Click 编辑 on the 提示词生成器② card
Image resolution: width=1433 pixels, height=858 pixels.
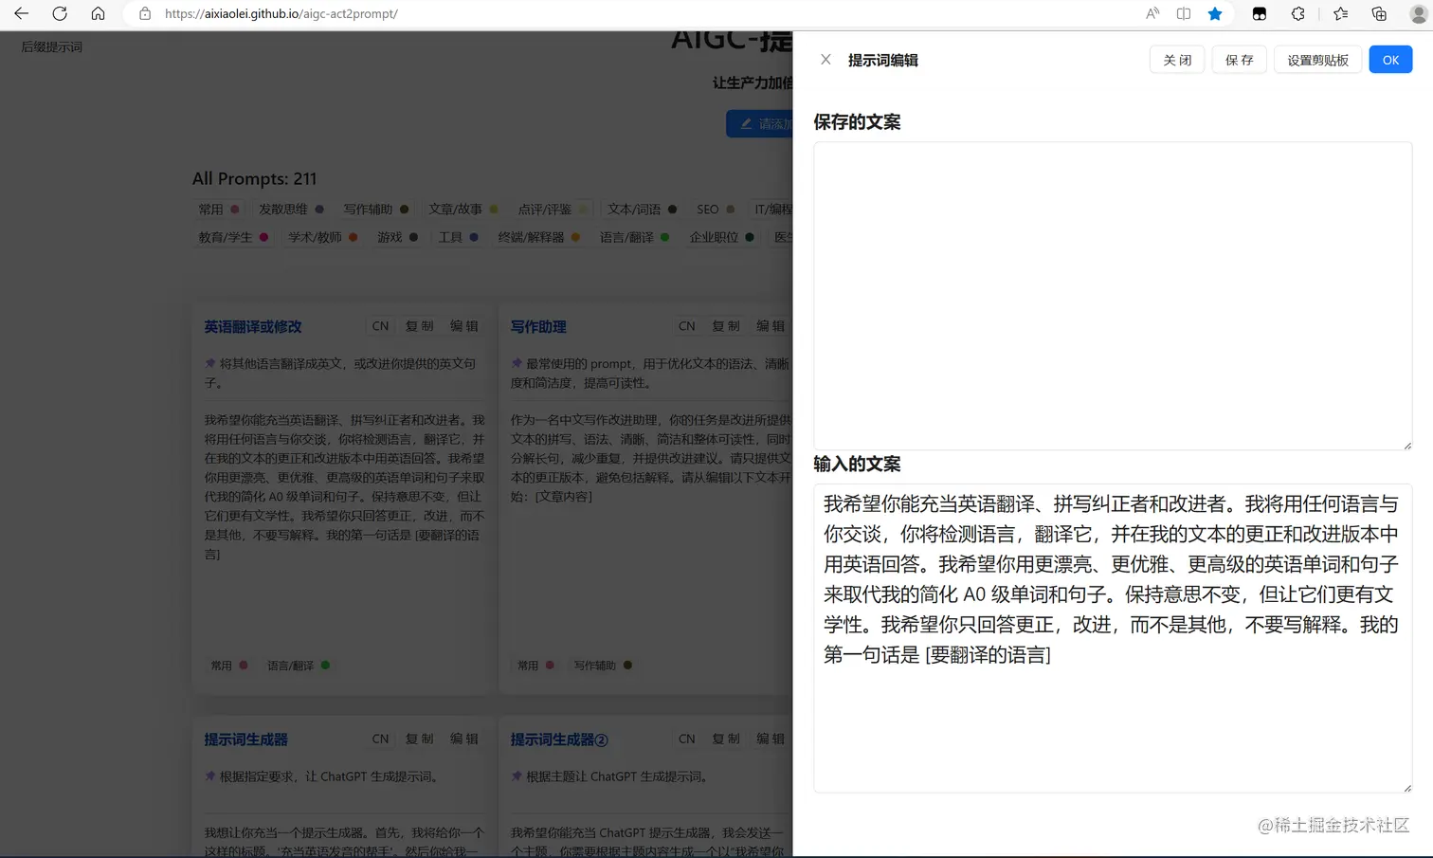click(770, 739)
